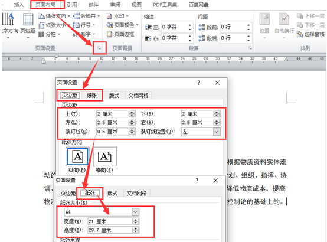Select 纵向 portrait orientation option

77,156
